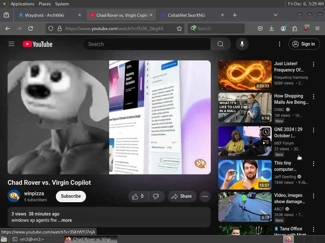
Task: Close the Waydroid - ArchWiki tab
Action: (x=80, y=15)
